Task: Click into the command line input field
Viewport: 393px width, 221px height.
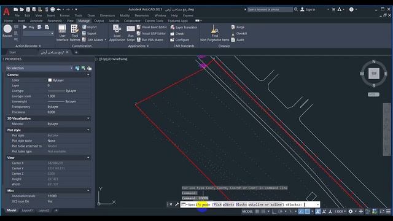Action: coord(250,204)
